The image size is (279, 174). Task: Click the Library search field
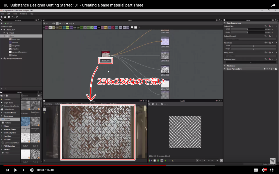[x=30, y=96]
